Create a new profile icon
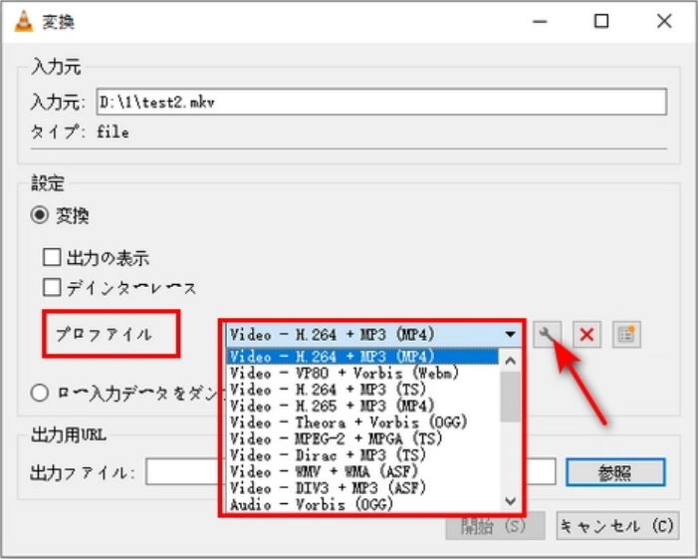698x559 pixels. (626, 335)
